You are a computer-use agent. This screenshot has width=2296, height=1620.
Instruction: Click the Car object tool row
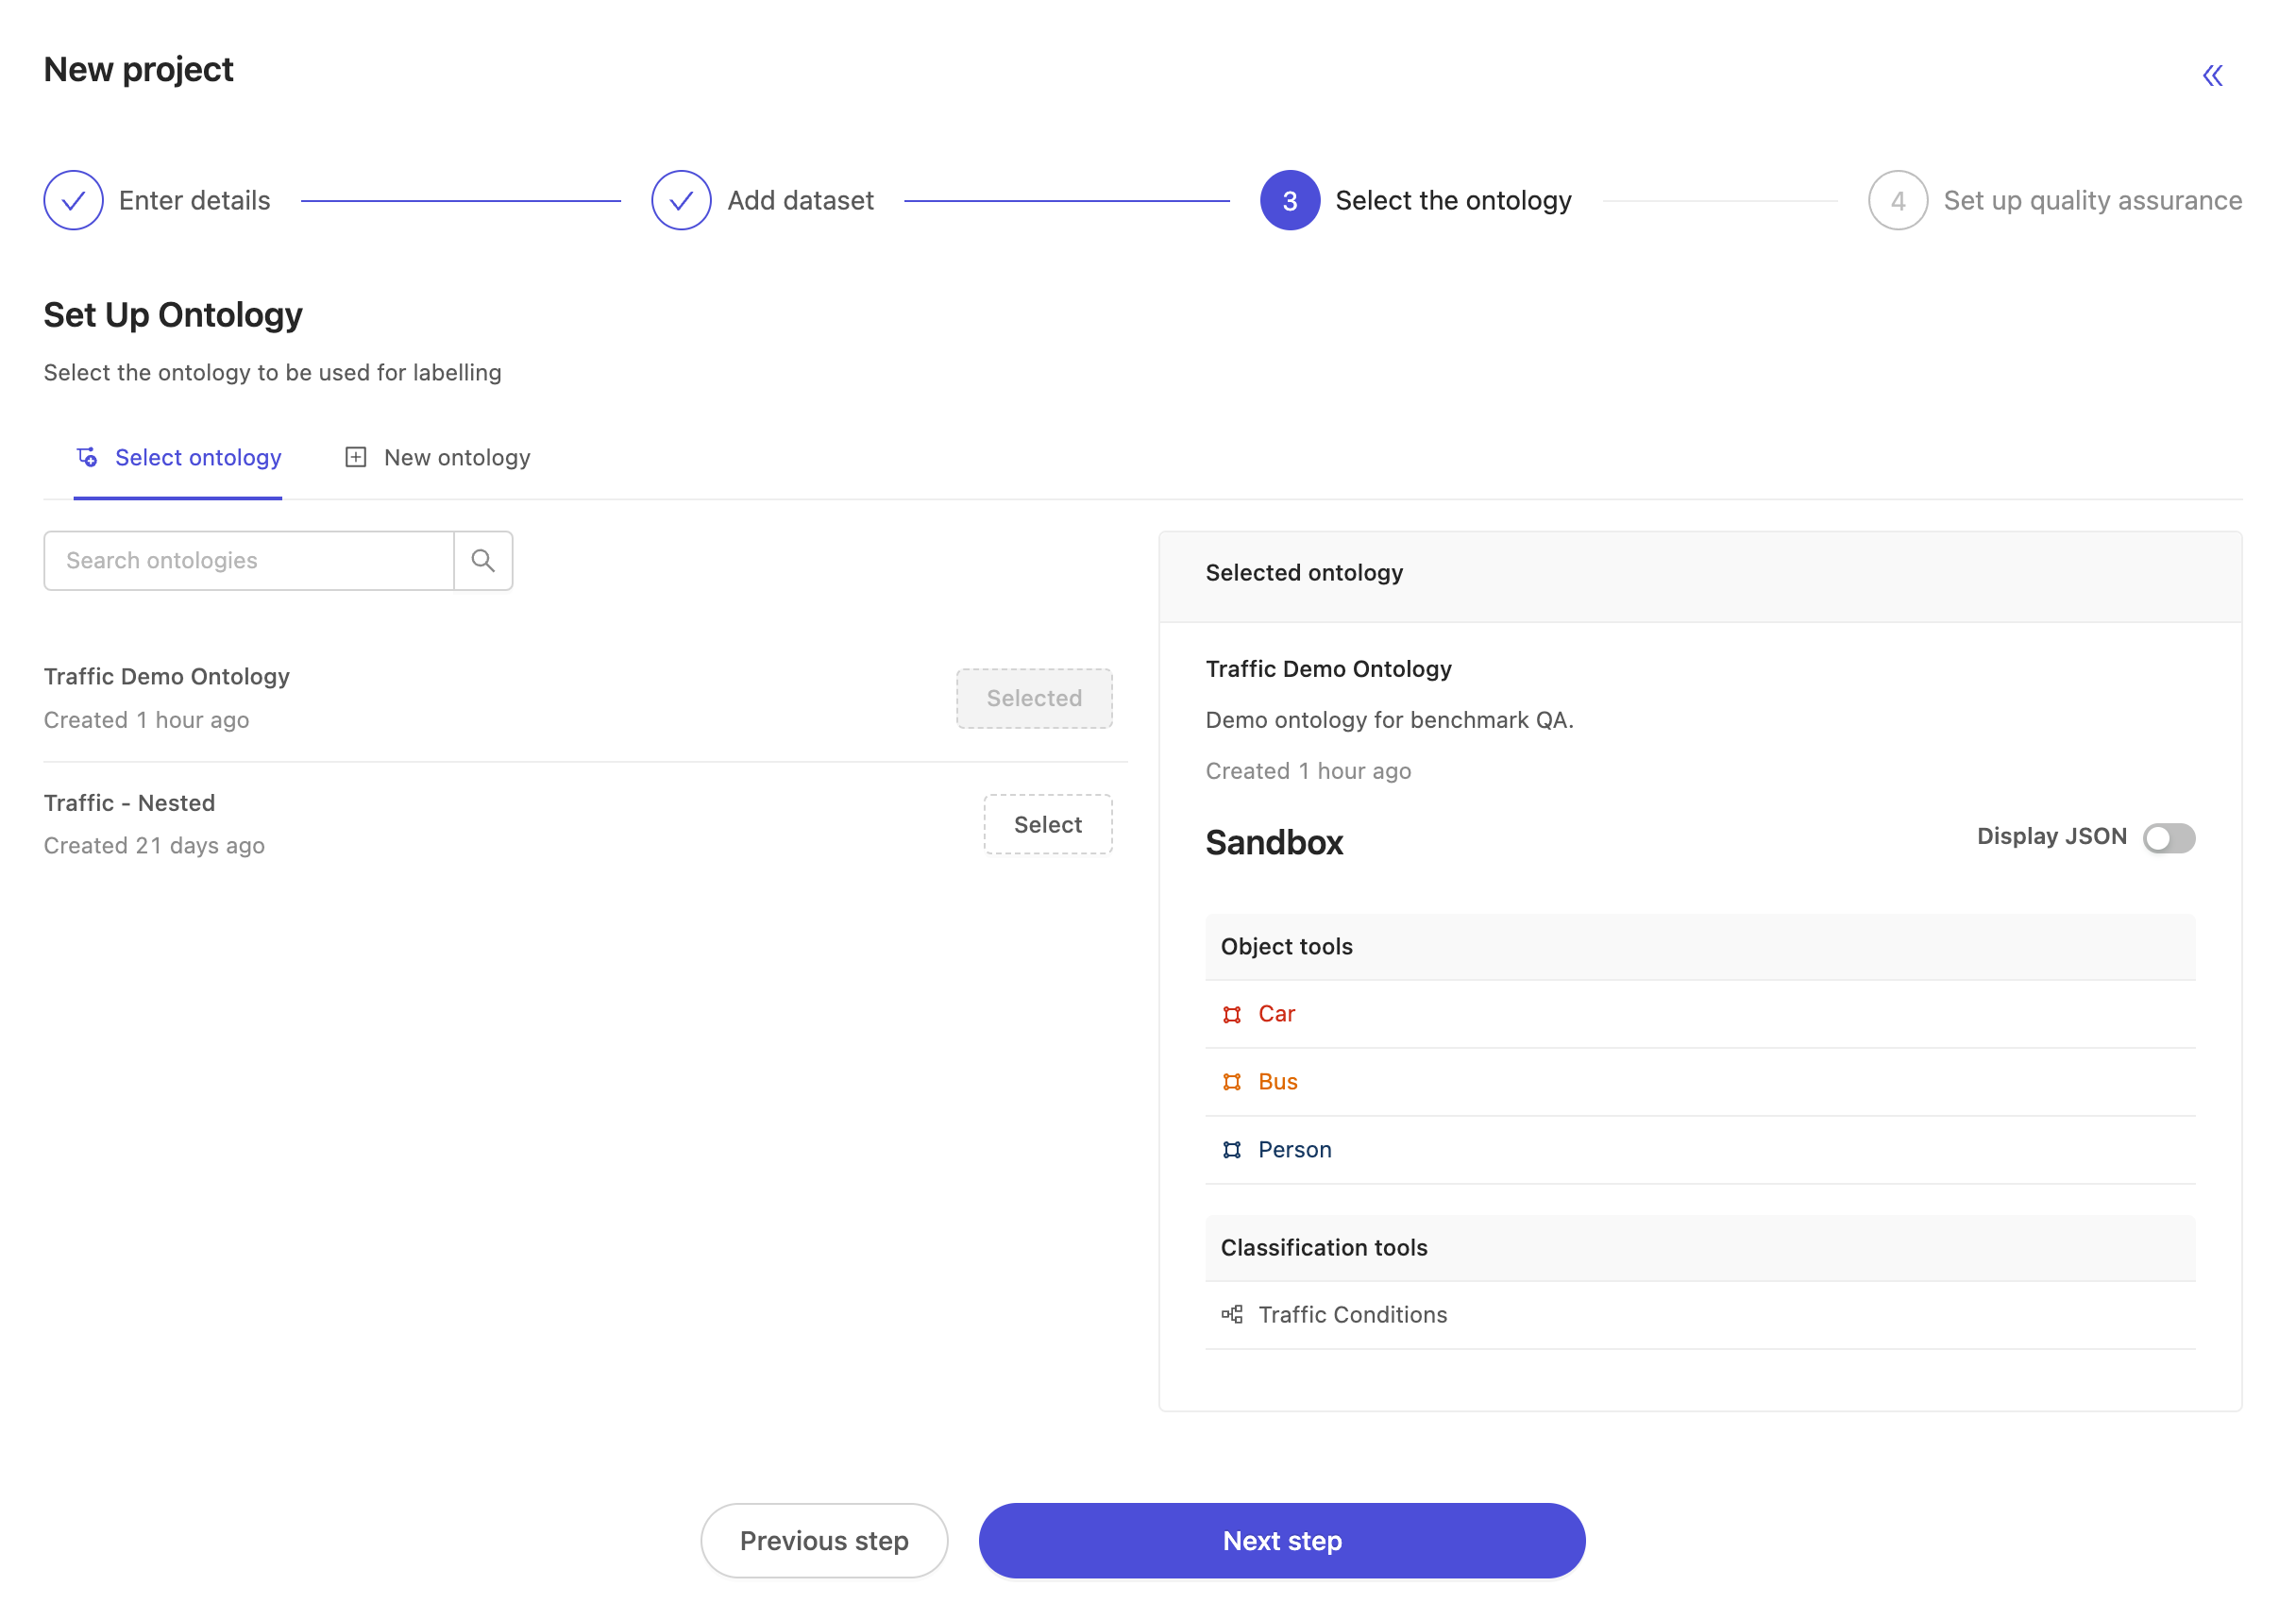tap(1700, 1014)
